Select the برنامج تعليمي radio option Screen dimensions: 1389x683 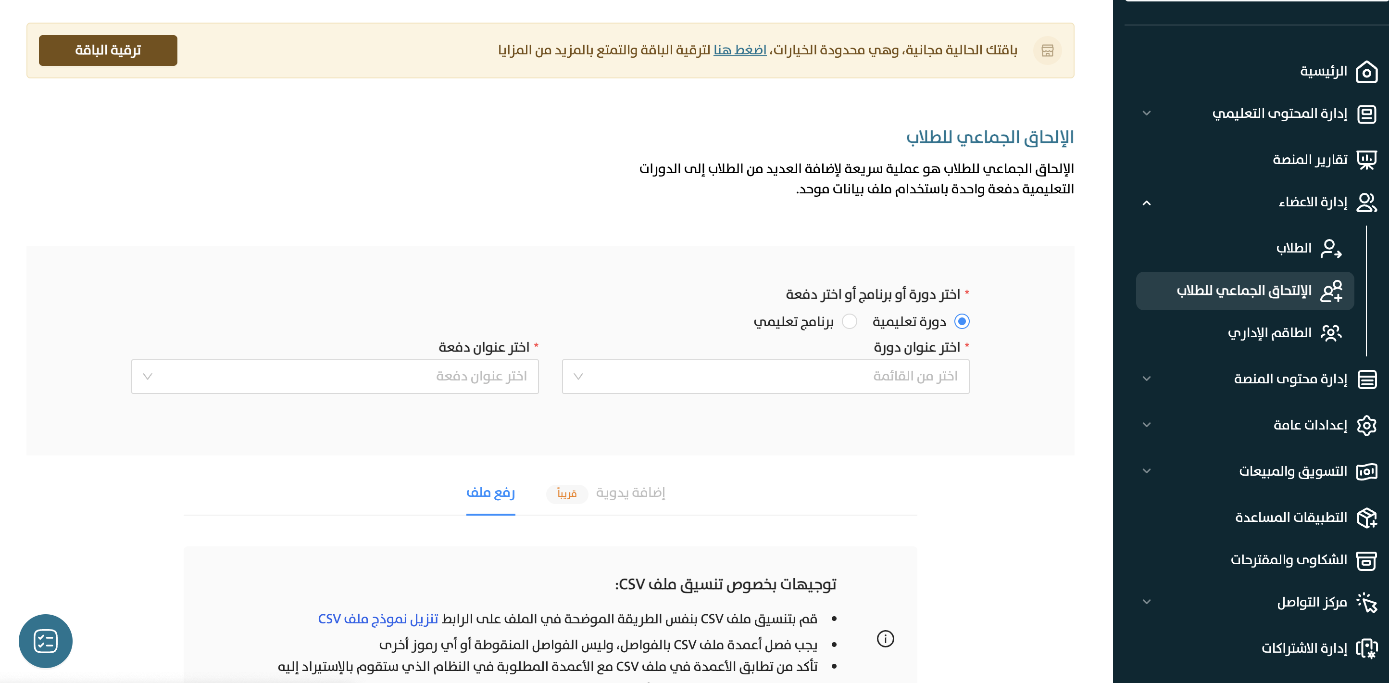[849, 321]
